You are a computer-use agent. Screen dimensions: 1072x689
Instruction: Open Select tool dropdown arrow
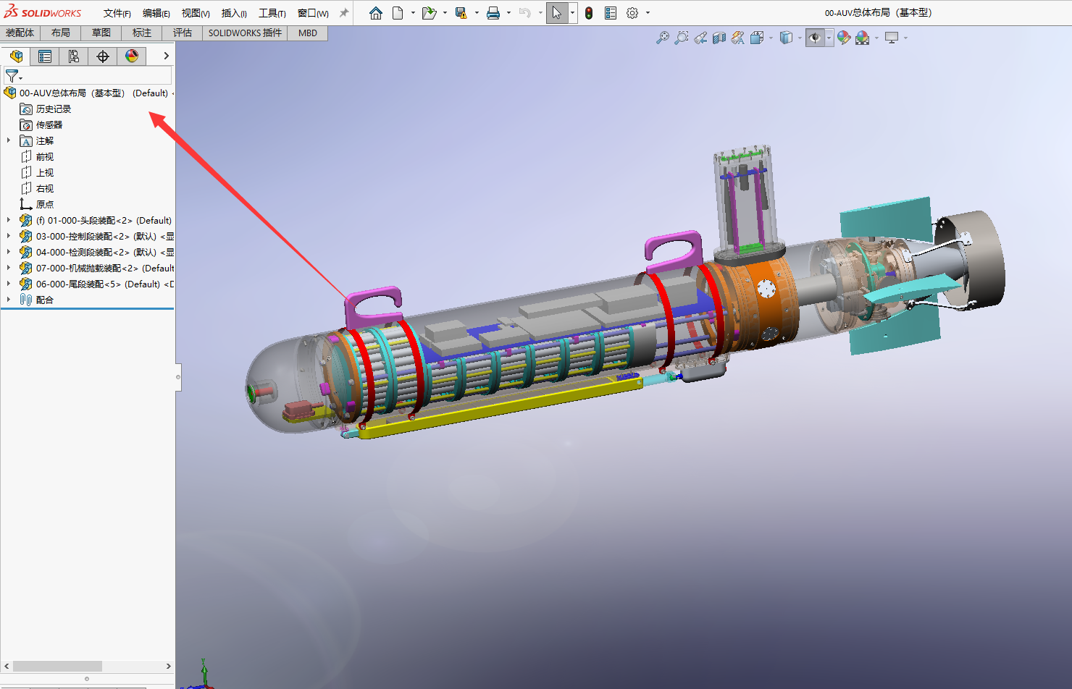(572, 13)
